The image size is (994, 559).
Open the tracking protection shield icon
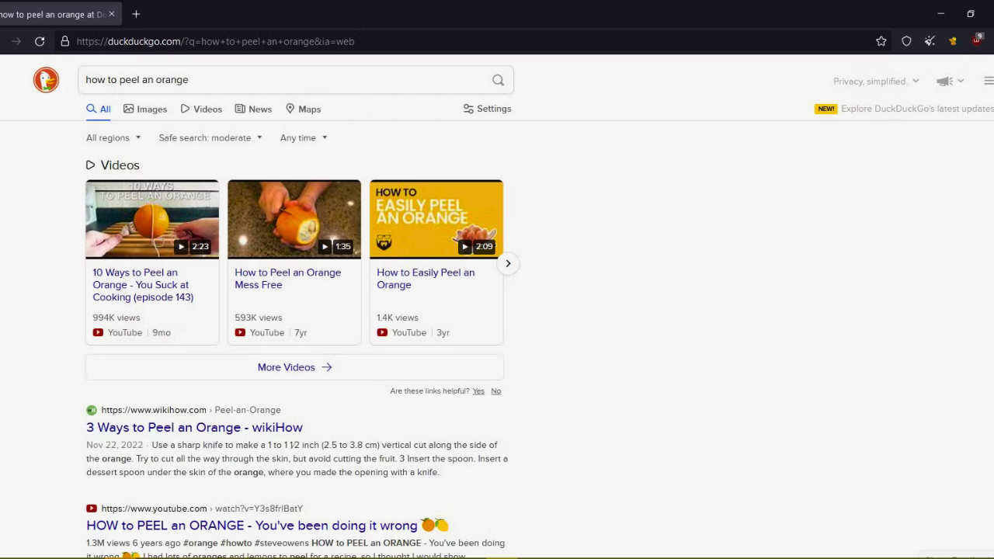pos(906,41)
